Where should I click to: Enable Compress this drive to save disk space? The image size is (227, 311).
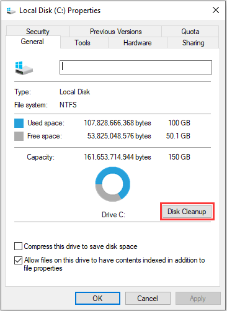click(x=18, y=246)
